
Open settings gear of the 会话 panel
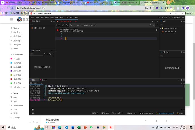181,21
